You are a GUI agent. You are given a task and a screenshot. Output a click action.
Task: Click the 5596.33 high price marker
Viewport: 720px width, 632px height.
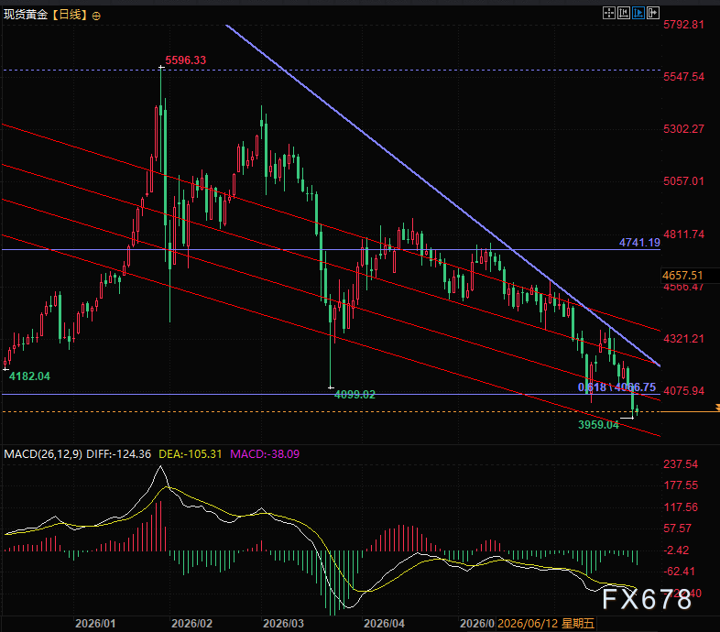[x=186, y=60]
